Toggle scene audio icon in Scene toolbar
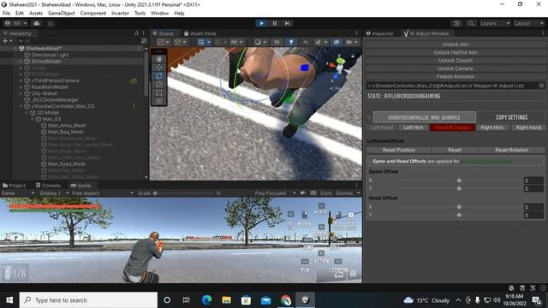Viewport: 548px width, 308px height. [x=305, y=42]
